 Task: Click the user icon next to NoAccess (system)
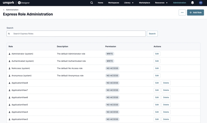pyautogui.click(x=9, y=68)
